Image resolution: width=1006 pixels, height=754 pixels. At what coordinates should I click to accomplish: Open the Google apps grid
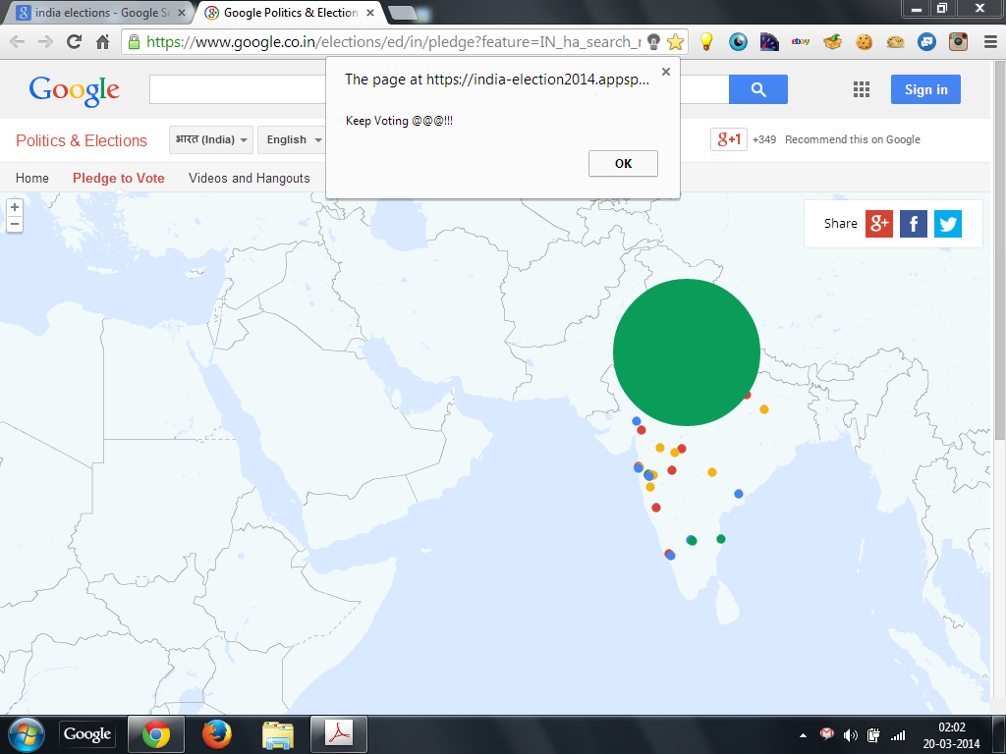tap(862, 89)
